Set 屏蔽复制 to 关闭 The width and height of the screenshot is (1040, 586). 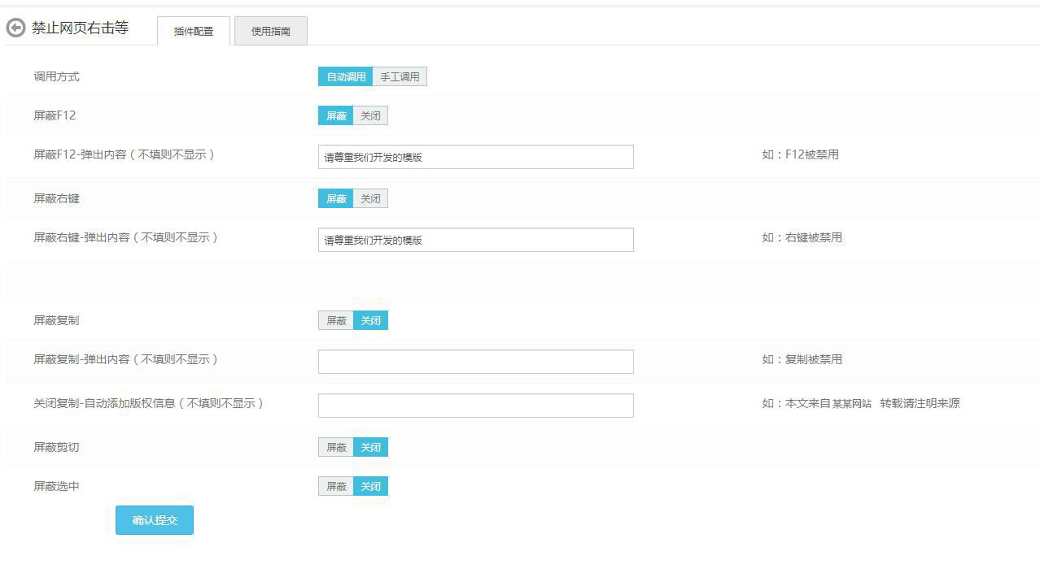coord(370,321)
